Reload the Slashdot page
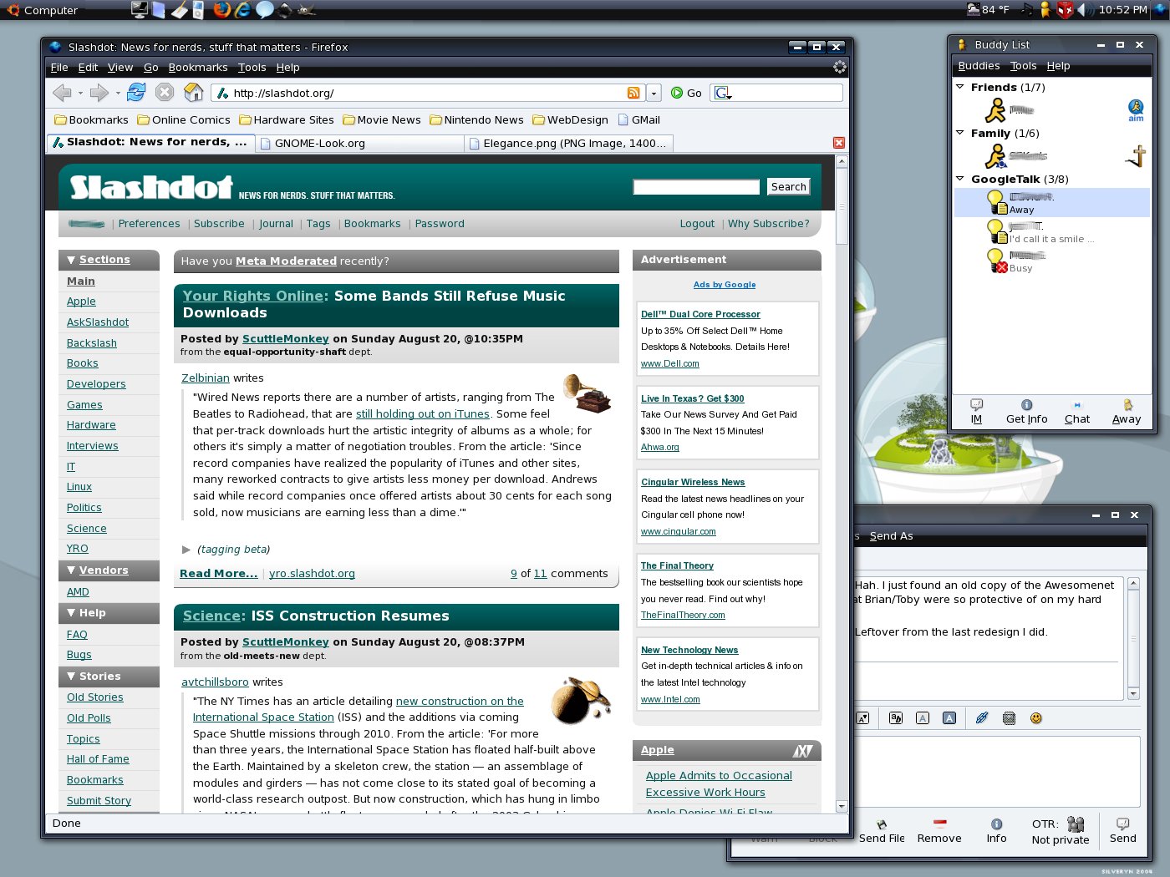1170x877 pixels. [x=136, y=93]
